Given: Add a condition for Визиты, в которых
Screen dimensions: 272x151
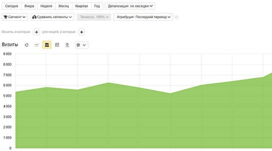Looking at the screenshot, I should tap(36, 32).
